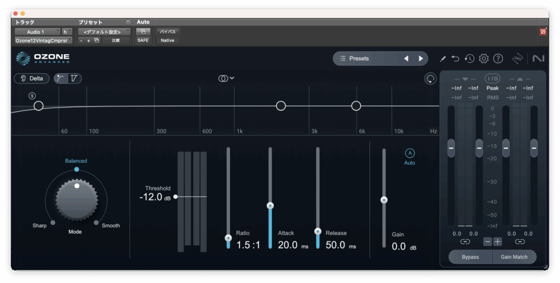Open the undo history clock icon
The image size is (560, 283).
tap(469, 58)
